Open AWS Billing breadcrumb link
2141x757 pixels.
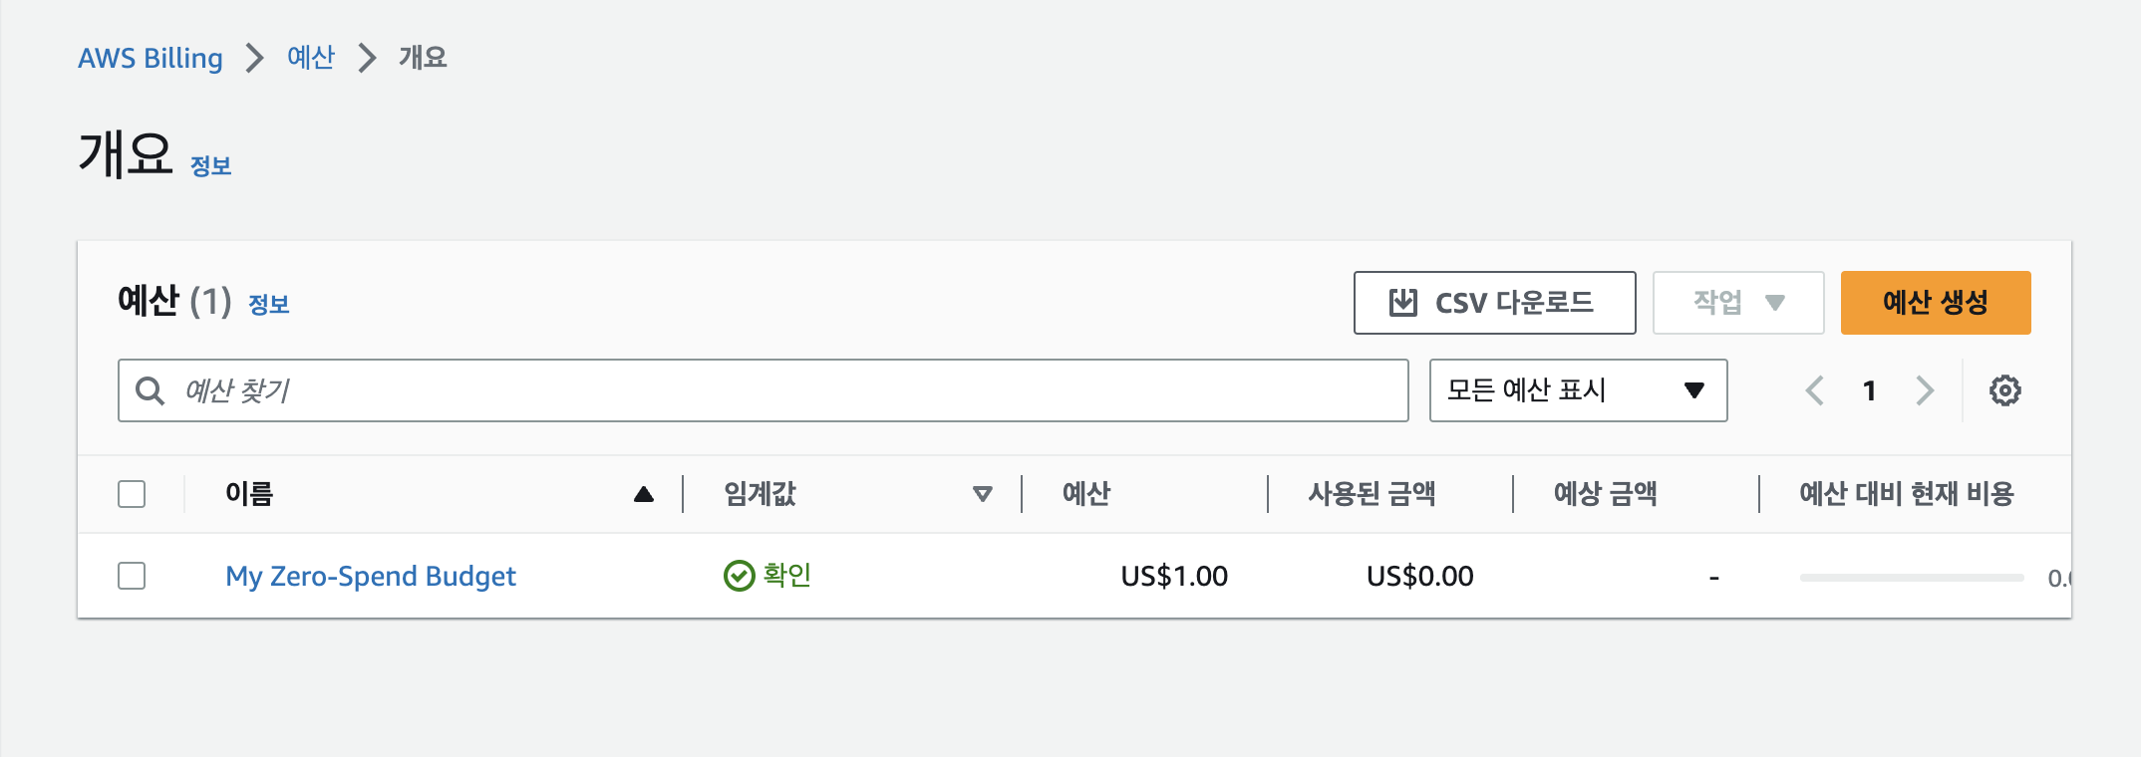point(151,58)
